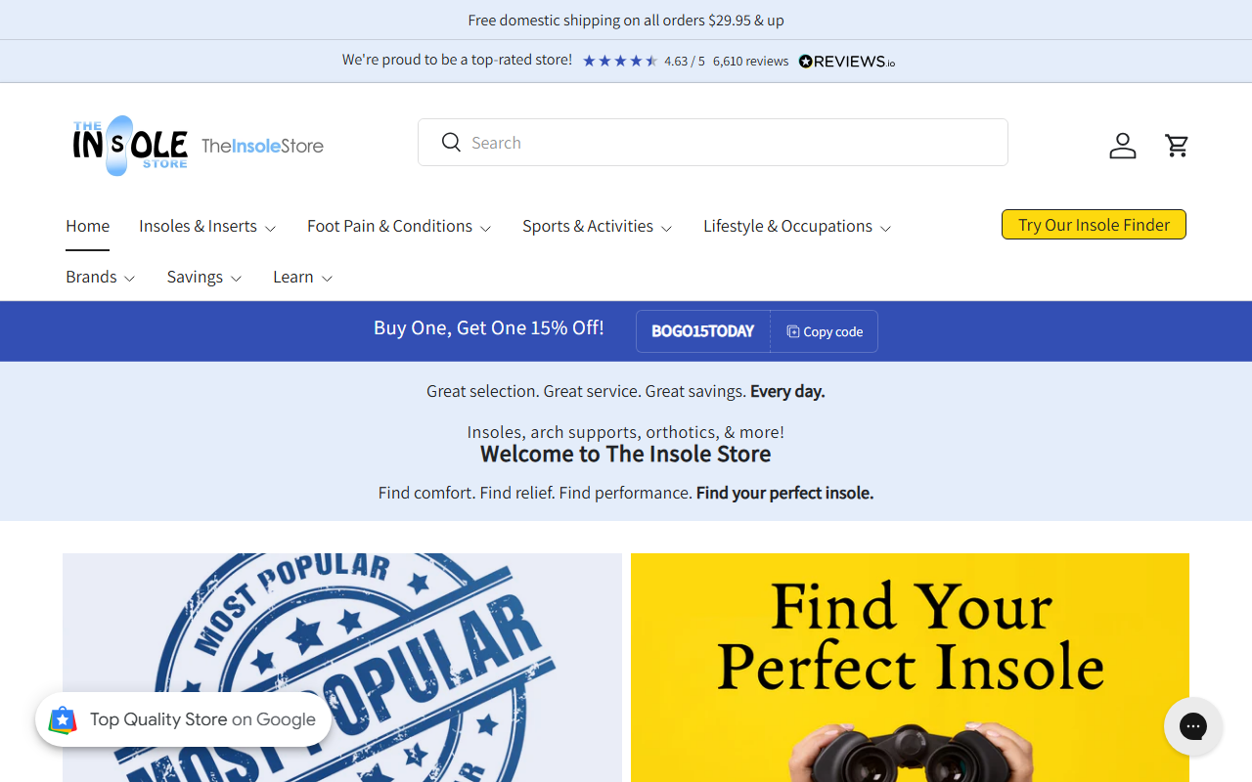Open the Learn dropdown
This screenshot has height=782, width=1252.
point(303,277)
